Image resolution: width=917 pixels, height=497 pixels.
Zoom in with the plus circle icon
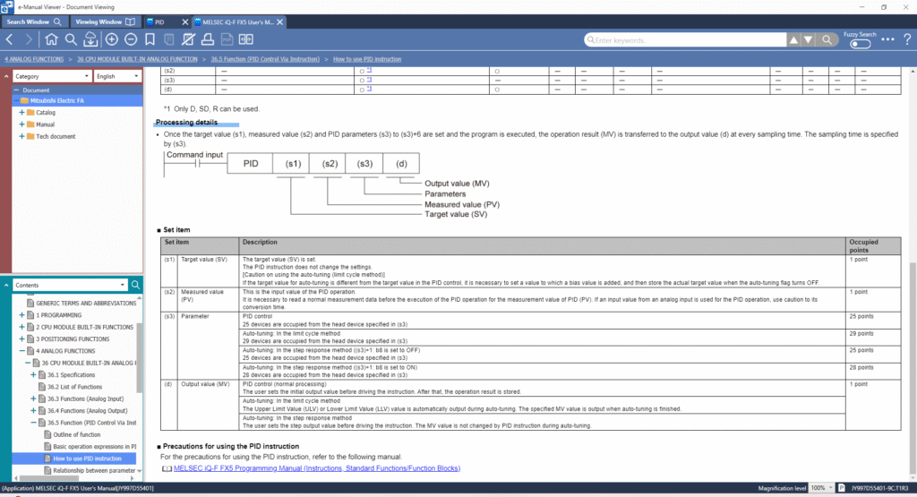point(111,39)
